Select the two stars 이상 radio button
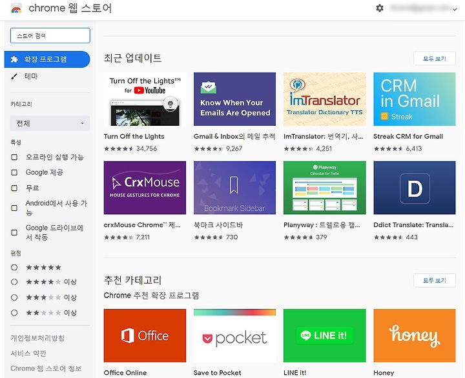Screen dimensions: 465x378 [x=14, y=313]
